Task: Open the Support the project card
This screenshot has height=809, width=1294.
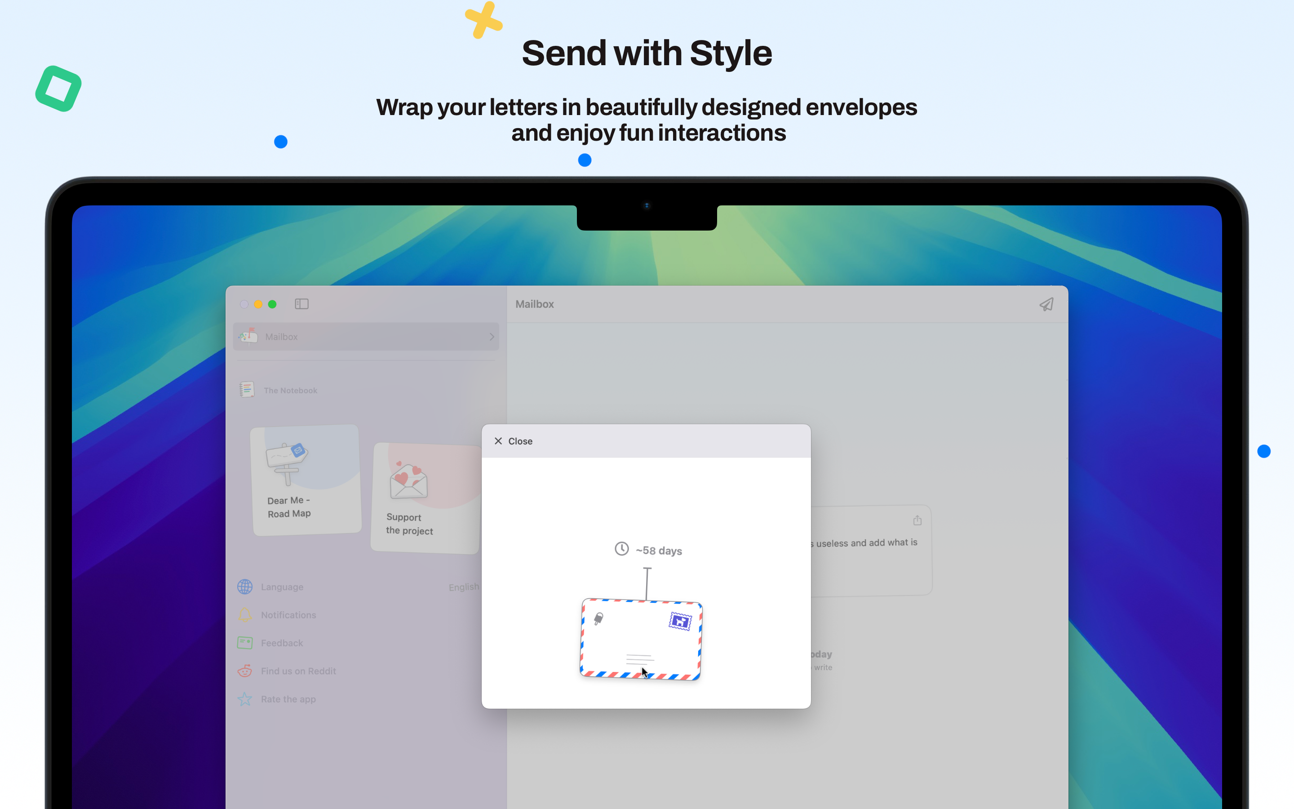Action: (x=426, y=498)
